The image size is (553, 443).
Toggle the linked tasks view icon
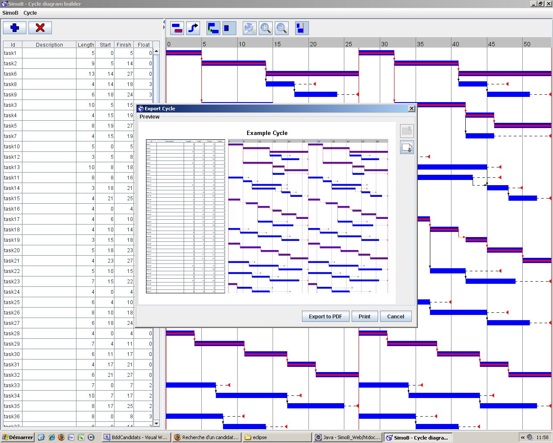click(213, 29)
